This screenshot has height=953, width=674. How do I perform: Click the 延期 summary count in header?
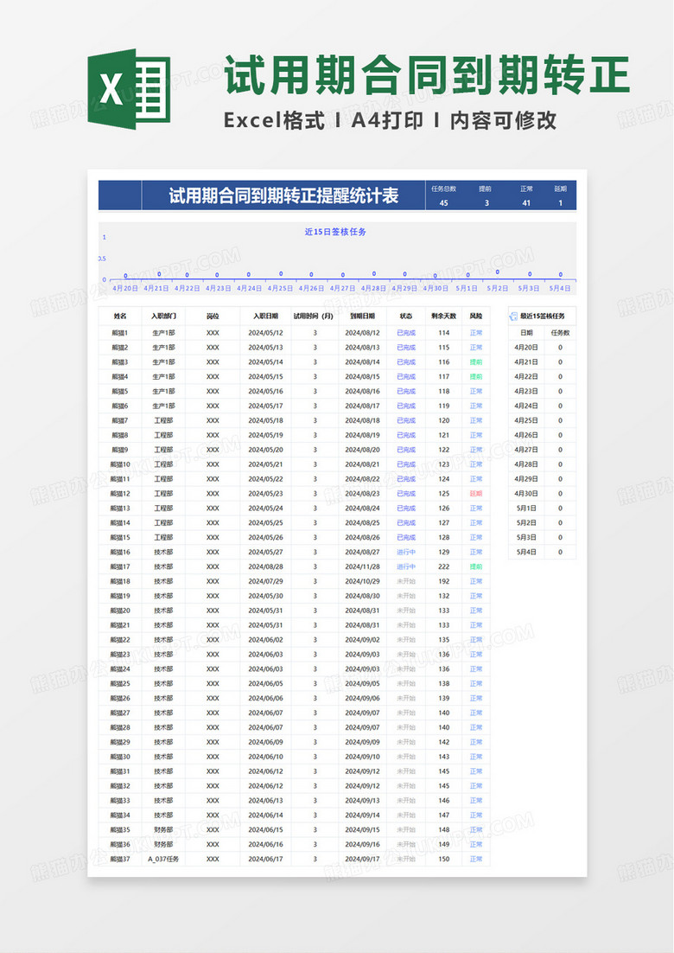pos(560,203)
